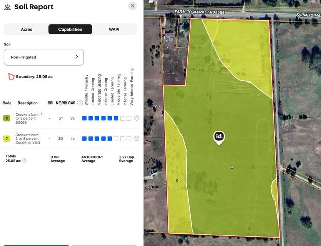The image size is (321, 246).
Task: Close the Soil Report panel
Action: pos(132,6)
